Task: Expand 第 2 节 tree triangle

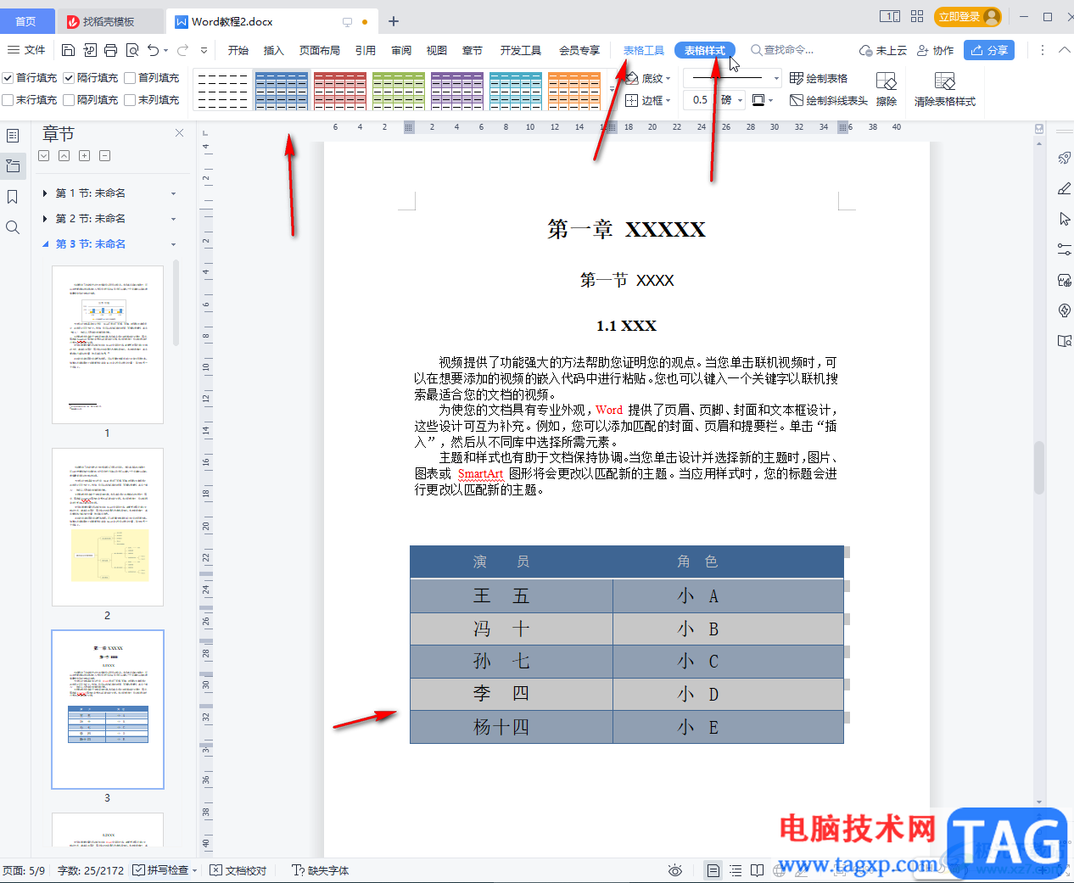Action: [x=45, y=219]
